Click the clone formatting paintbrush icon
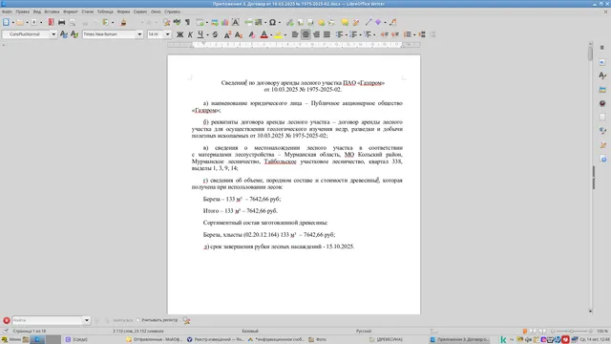The width and height of the screenshot is (611, 344). (x=123, y=22)
